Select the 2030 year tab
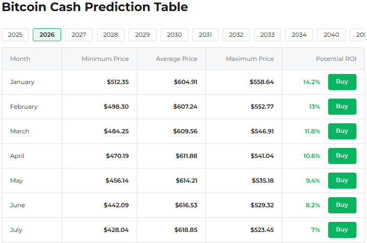 174,35
